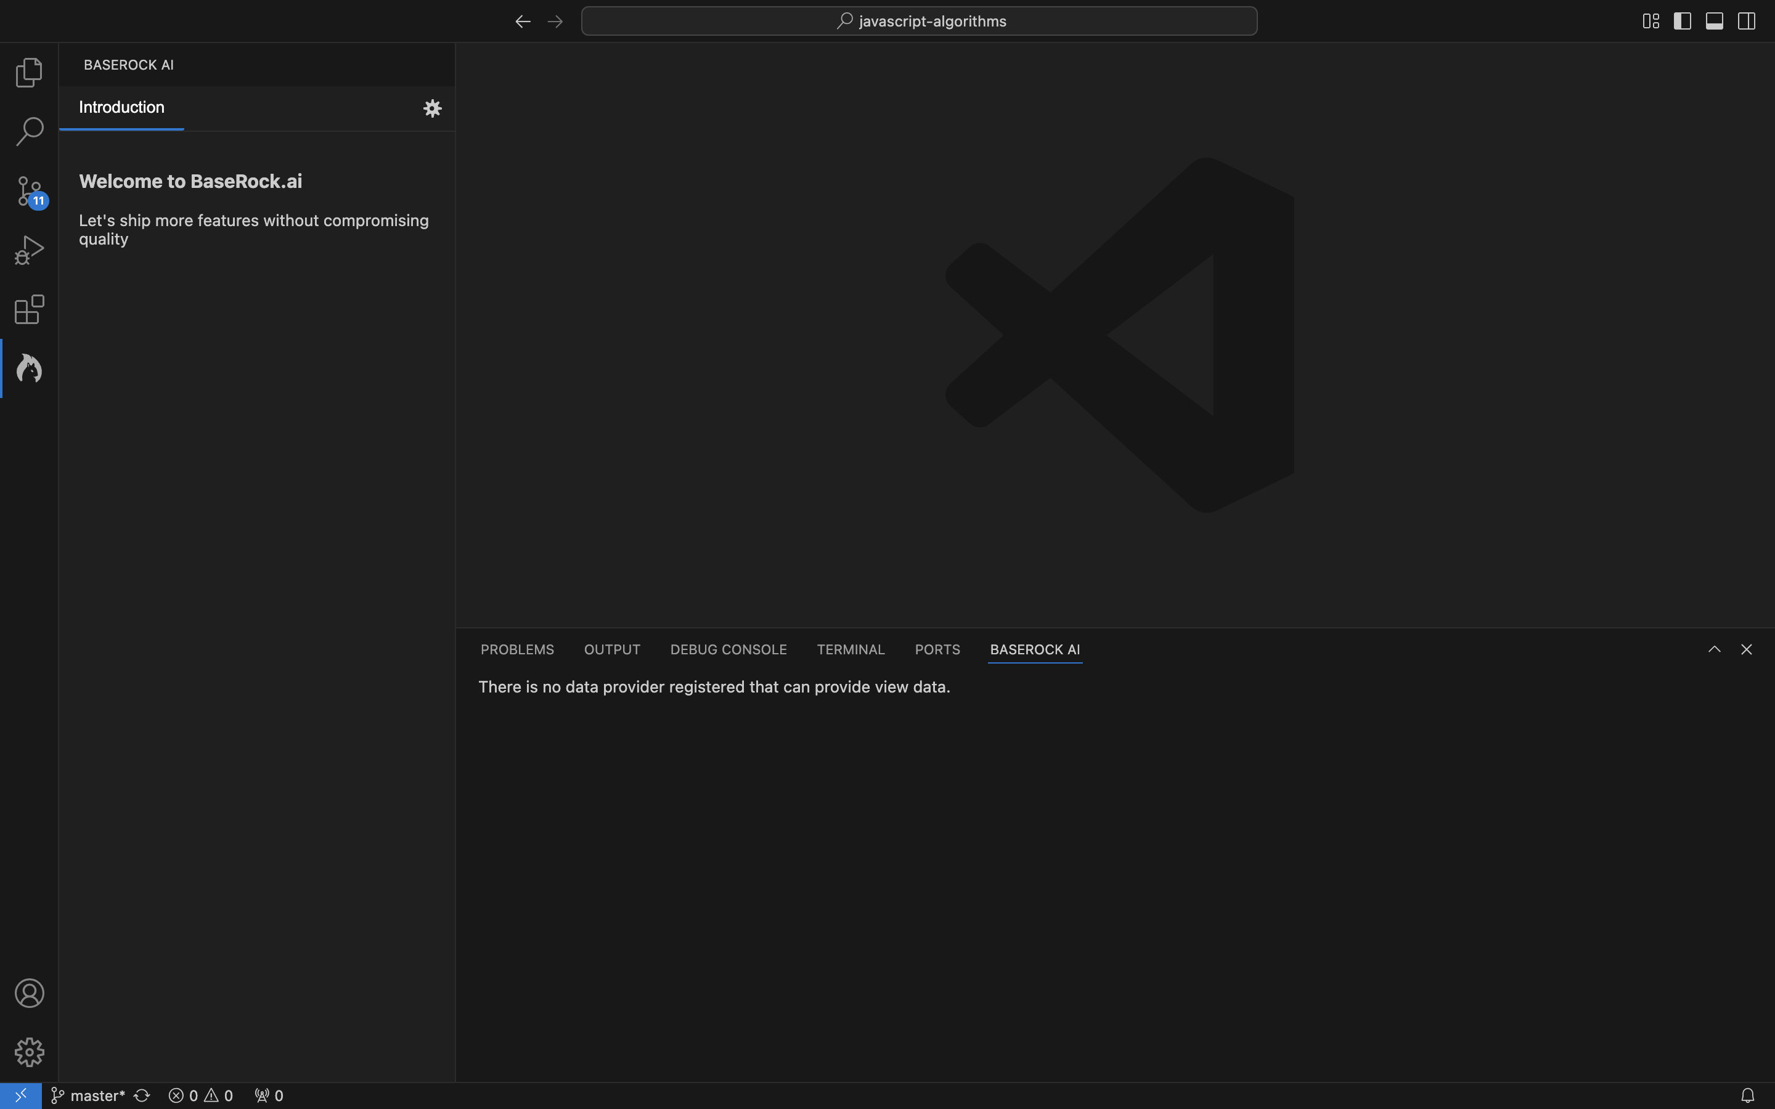Open the BaseRock AI flame icon in sidebar

(x=30, y=368)
